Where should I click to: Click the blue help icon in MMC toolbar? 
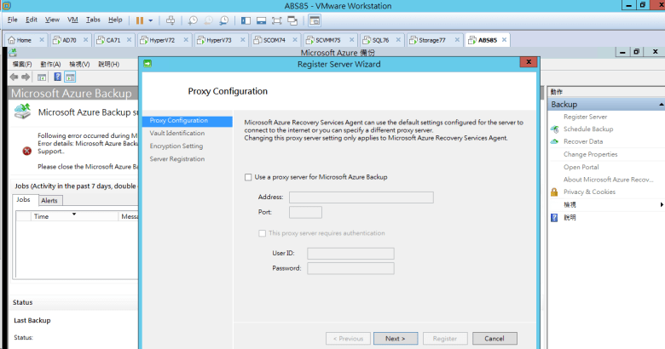click(x=58, y=77)
